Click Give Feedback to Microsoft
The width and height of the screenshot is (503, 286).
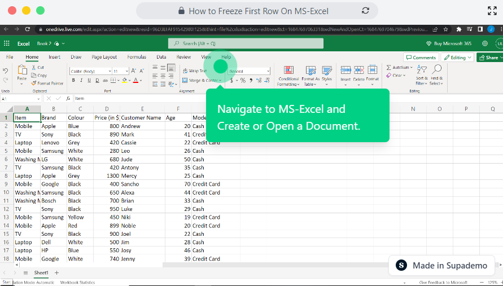click(443, 283)
